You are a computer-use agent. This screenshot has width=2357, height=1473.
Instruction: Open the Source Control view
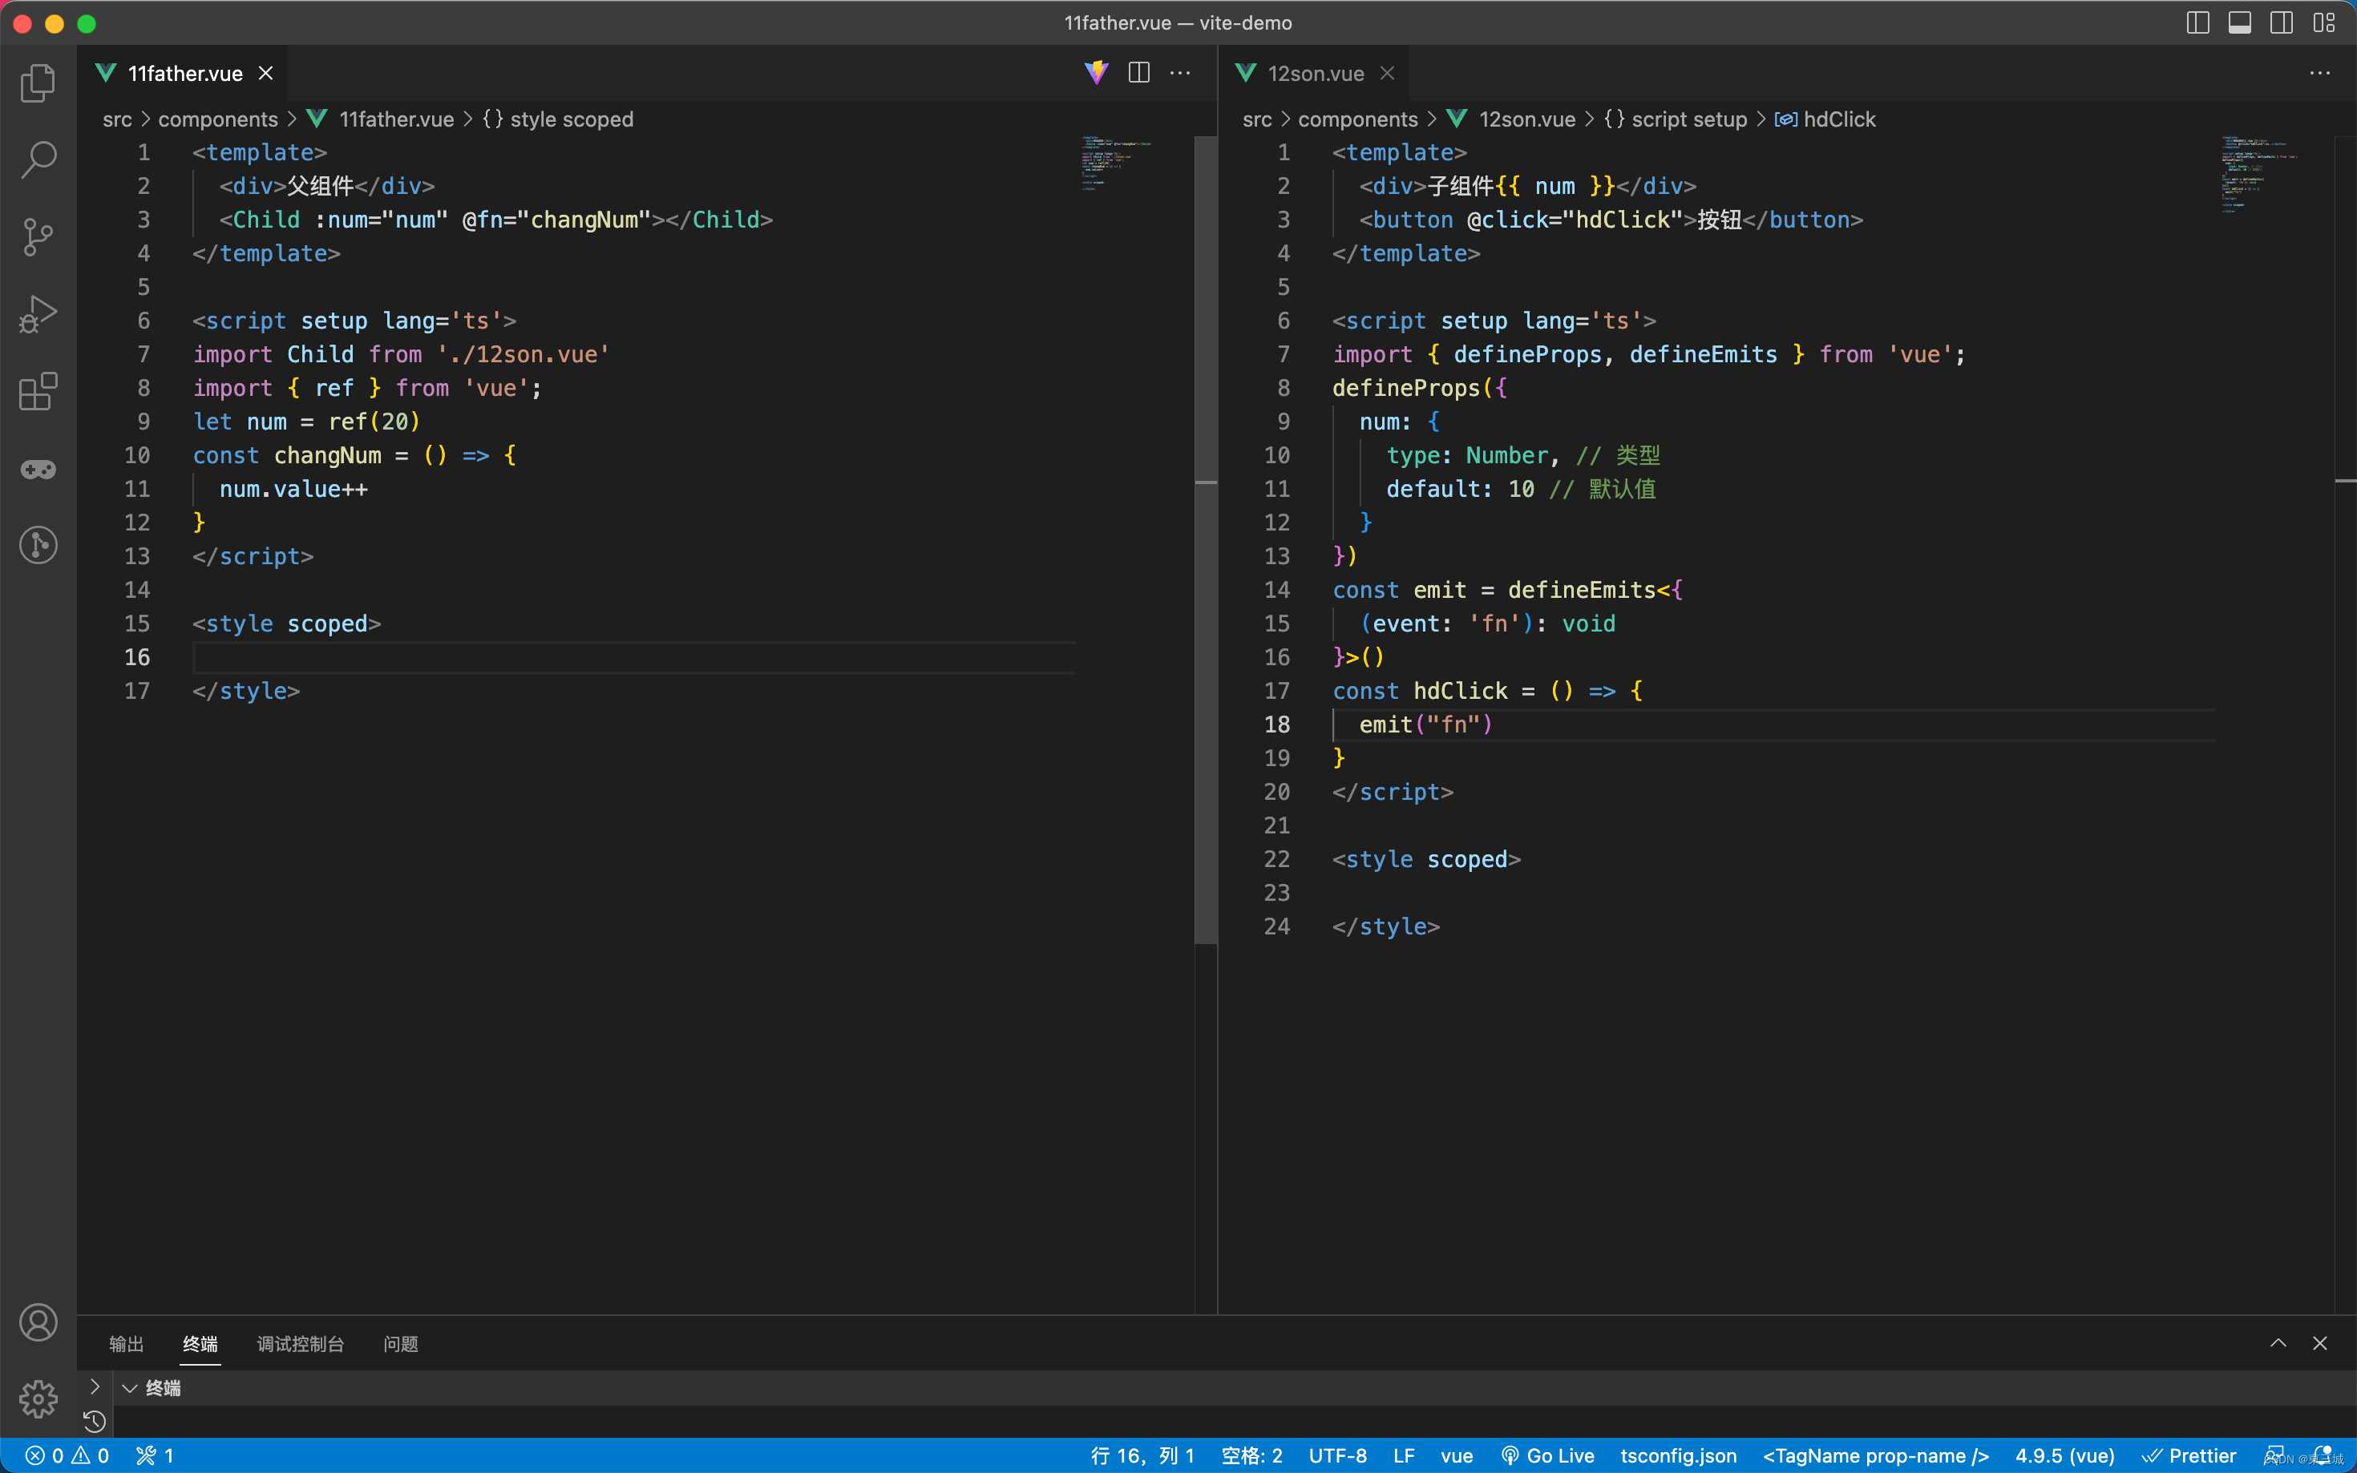pyautogui.click(x=38, y=236)
